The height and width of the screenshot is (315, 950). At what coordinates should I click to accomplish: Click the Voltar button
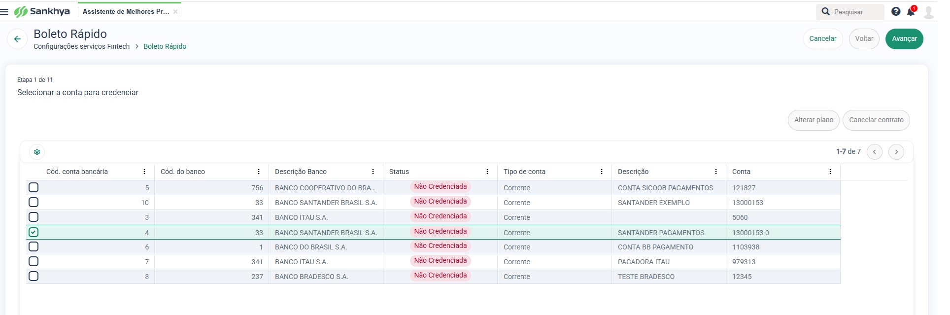[864, 38]
